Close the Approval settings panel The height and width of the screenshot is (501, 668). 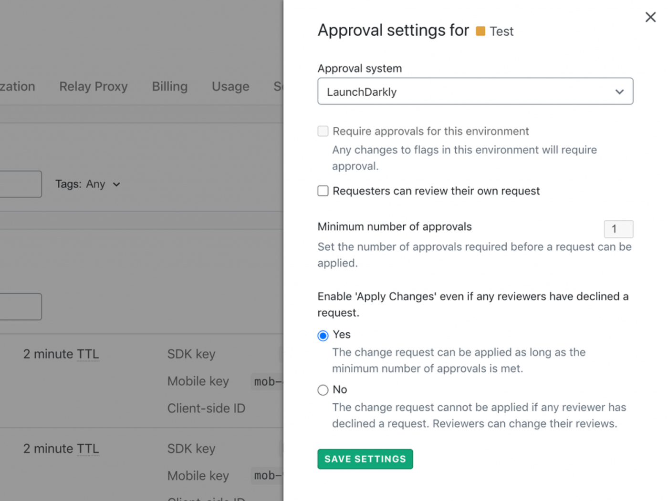point(650,17)
